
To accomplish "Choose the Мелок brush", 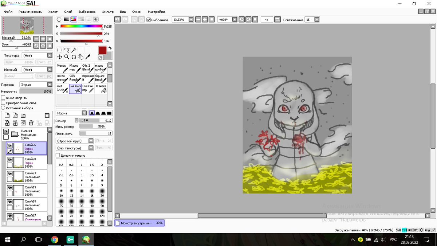I will coord(62,68).
